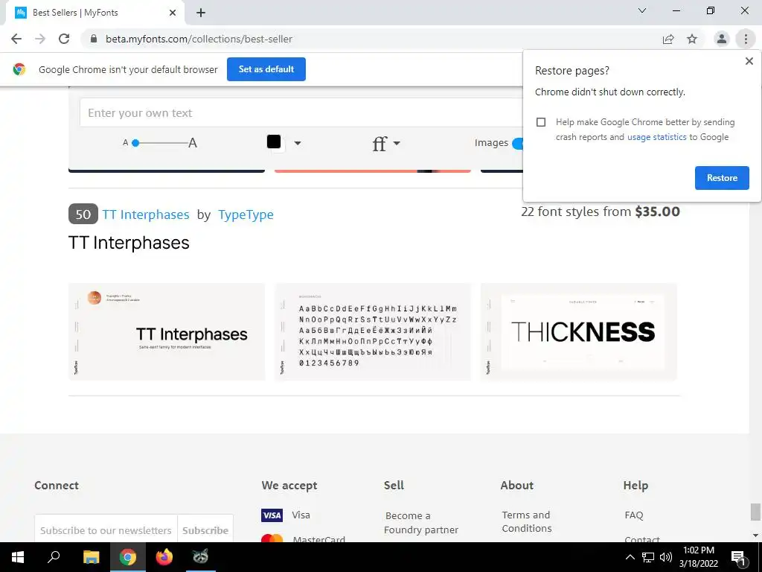This screenshot has height=572, width=762.
Task: Open the Terms and Conditions link
Action: [527, 521]
